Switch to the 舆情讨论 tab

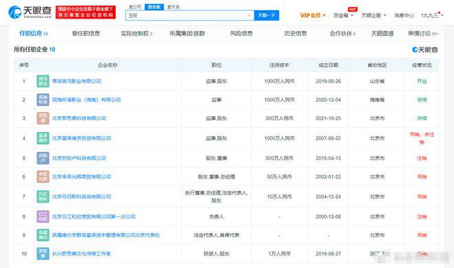coord(423,34)
